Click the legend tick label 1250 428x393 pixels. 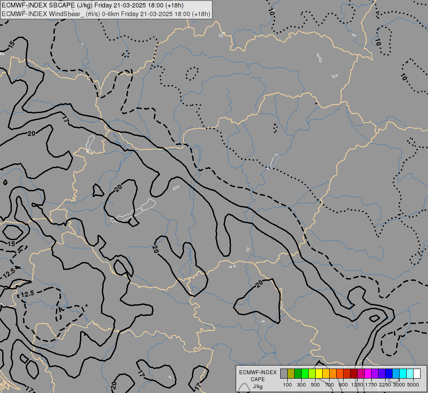[357, 385]
